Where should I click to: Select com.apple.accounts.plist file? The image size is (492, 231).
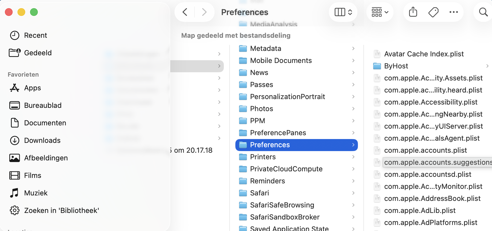(x=426, y=150)
